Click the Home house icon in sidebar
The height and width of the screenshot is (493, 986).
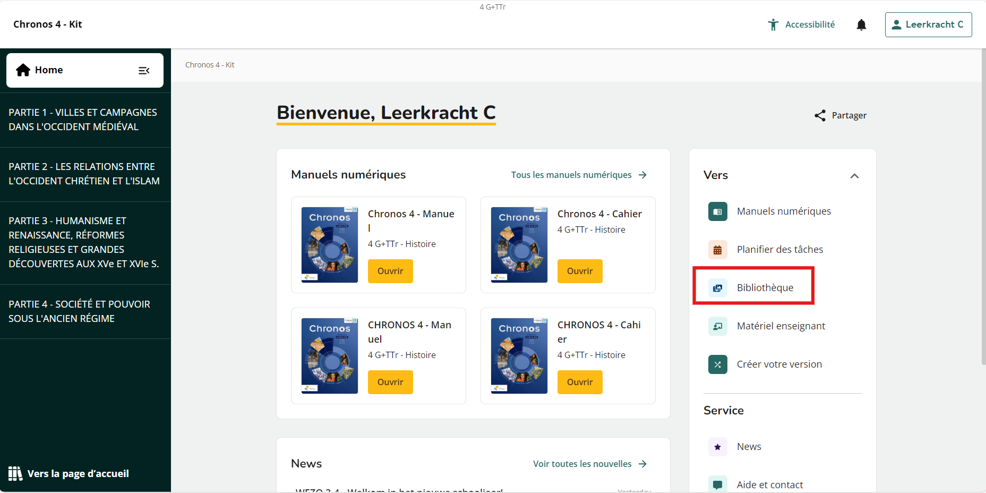coord(23,70)
